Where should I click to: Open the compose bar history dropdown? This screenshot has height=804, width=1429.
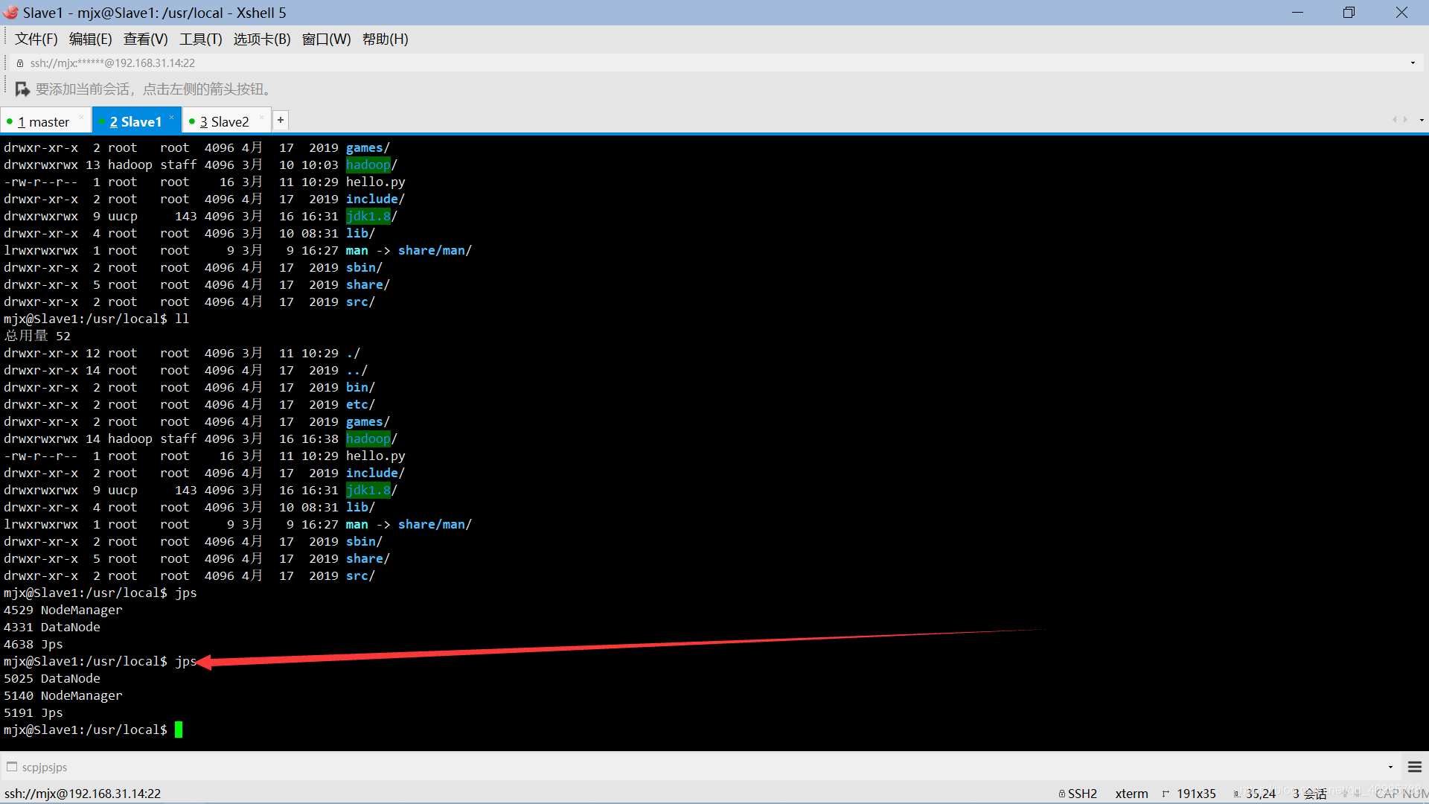click(1390, 767)
